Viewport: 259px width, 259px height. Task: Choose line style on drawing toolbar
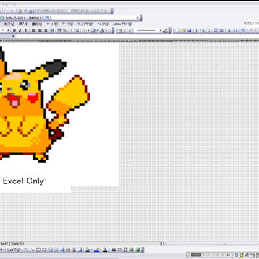[x=114, y=250]
